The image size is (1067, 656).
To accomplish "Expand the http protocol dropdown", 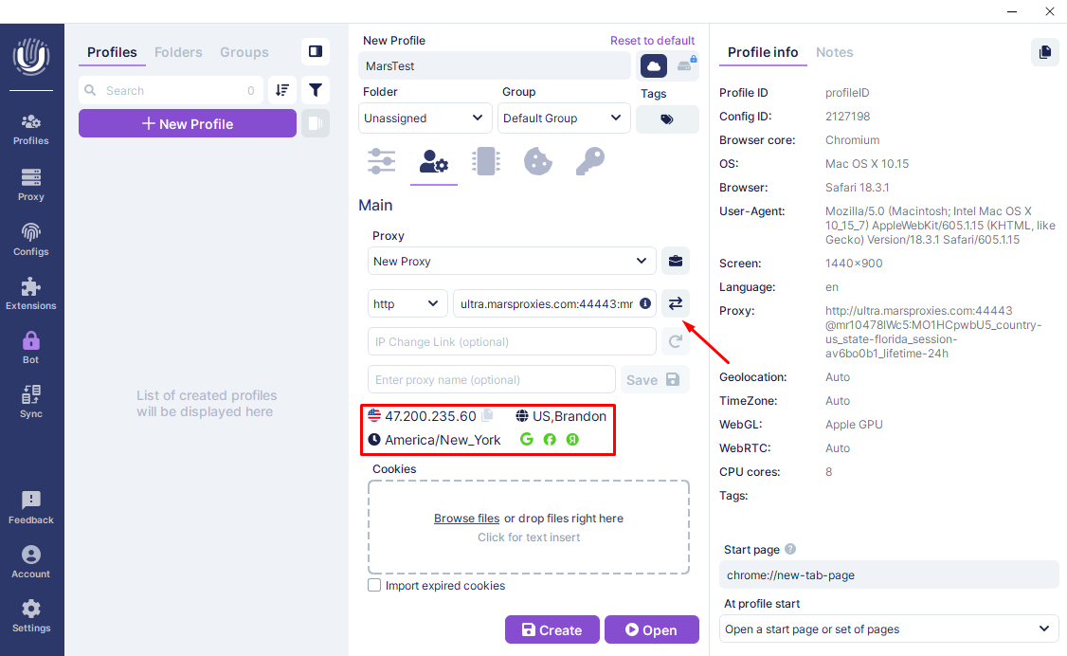I will click(407, 303).
